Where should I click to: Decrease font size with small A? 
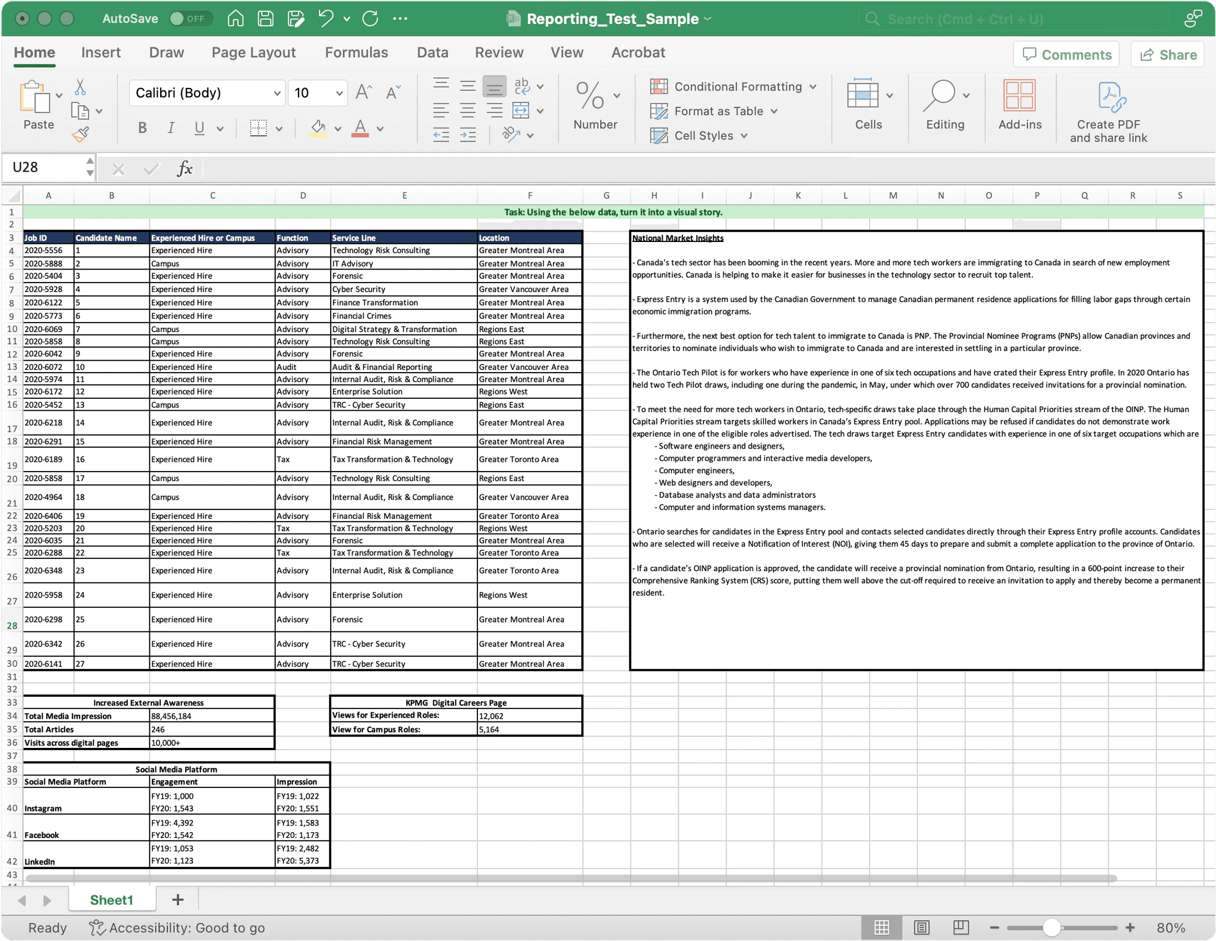coord(393,93)
